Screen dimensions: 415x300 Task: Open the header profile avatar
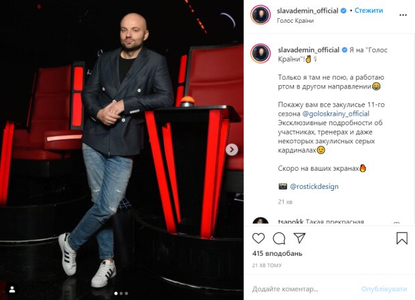pyautogui.click(x=260, y=15)
